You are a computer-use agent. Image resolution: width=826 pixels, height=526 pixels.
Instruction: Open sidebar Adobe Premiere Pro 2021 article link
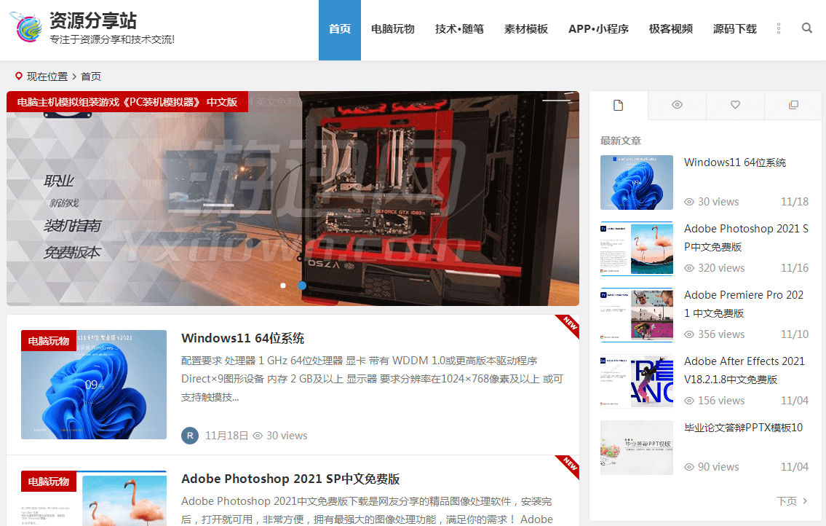(x=744, y=304)
